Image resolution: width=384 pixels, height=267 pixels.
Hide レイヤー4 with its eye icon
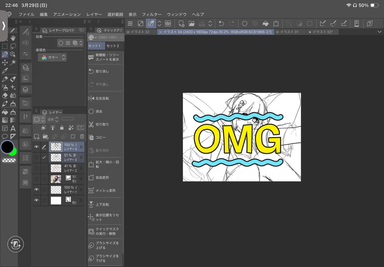coord(36,147)
